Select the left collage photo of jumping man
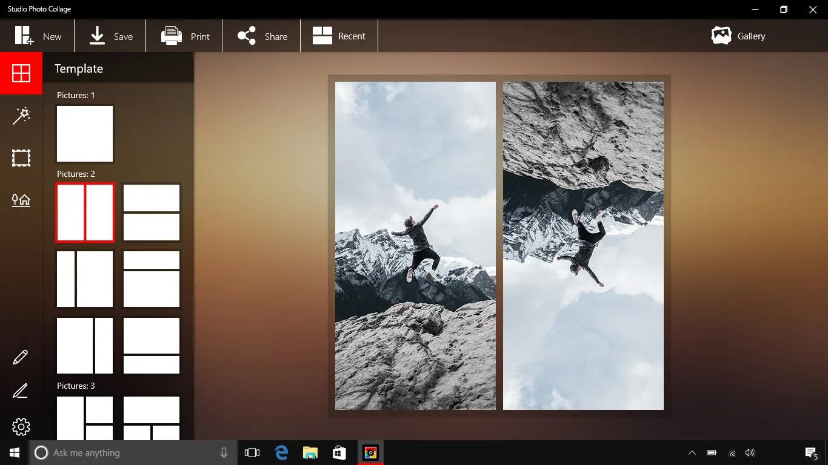The image size is (828, 465). click(415, 246)
